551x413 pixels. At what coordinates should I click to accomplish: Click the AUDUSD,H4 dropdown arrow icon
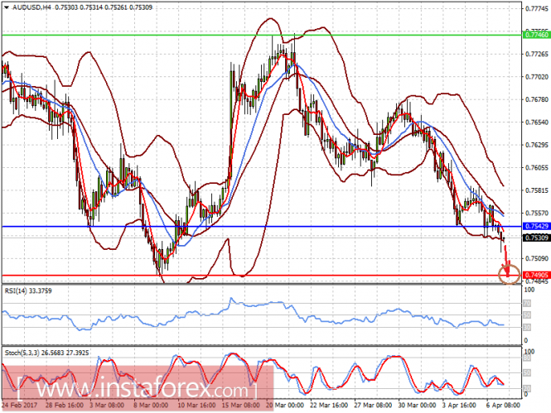click(x=7, y=7)
